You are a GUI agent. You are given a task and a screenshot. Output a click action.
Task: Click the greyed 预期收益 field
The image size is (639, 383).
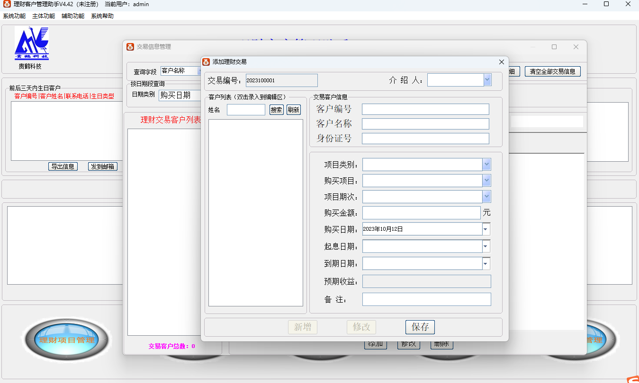coord(427,281)
